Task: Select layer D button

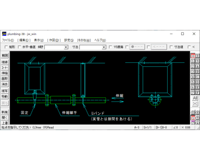Action: coord(198,82)
